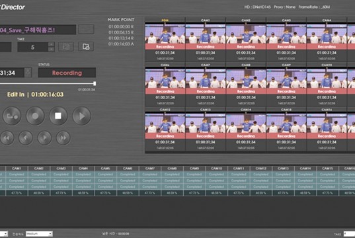This screenshot has height=238, width=355.
Task: Open the partially visible dropdown at bottom-left corner
Action: click(4, 233)
